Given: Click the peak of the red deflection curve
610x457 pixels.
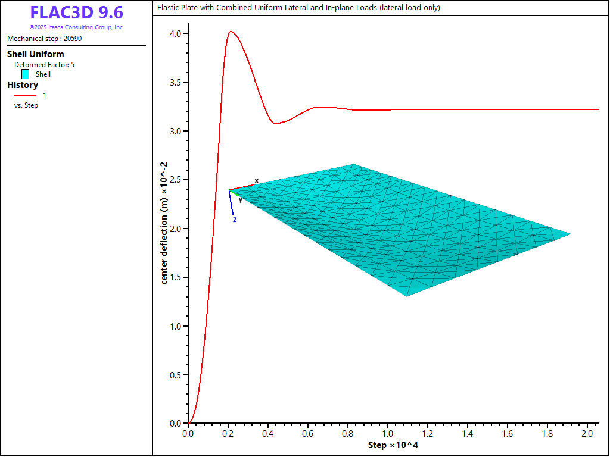Looking at the screenshot, I should [231, 32].
